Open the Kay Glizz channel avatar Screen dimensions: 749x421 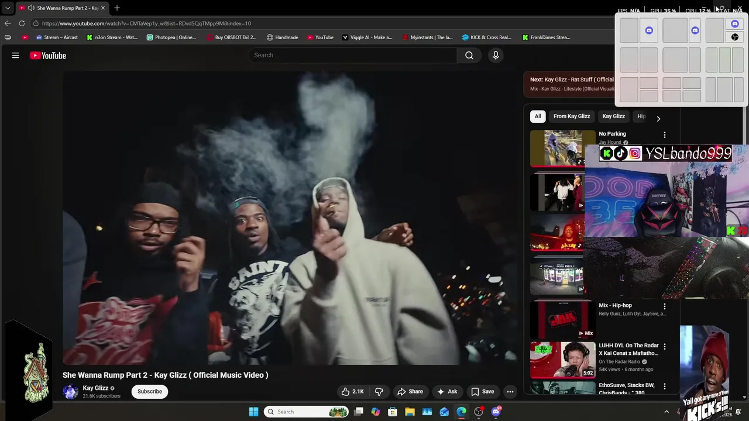pos(70,392)
